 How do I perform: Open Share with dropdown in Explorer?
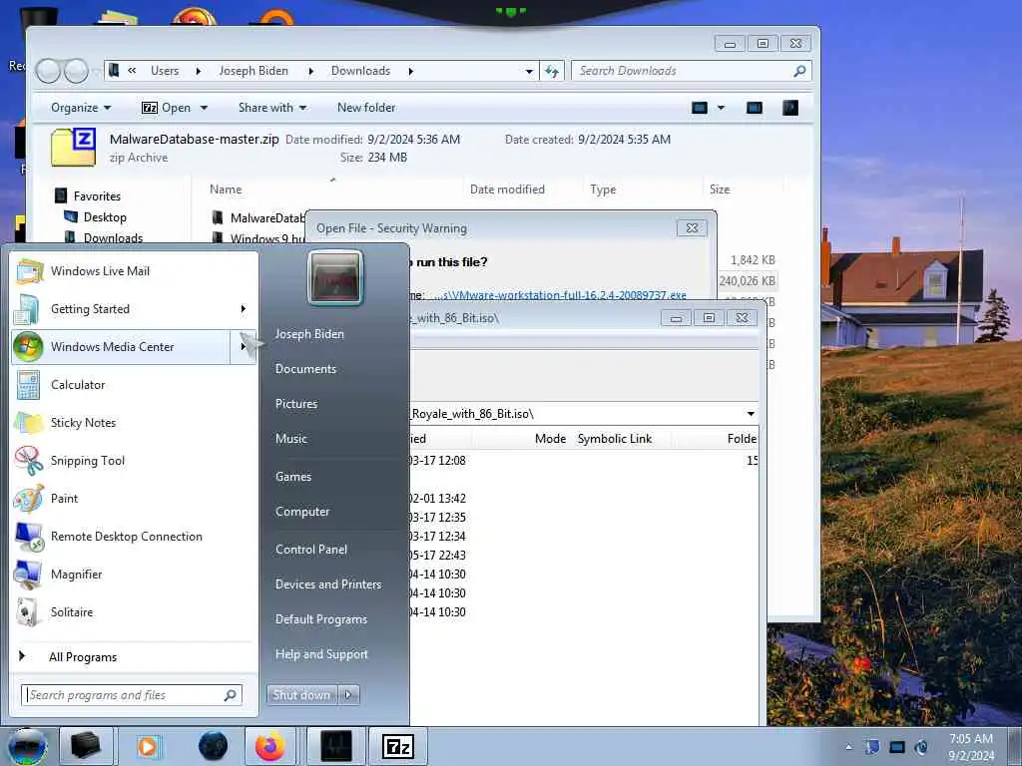(272, 108)
